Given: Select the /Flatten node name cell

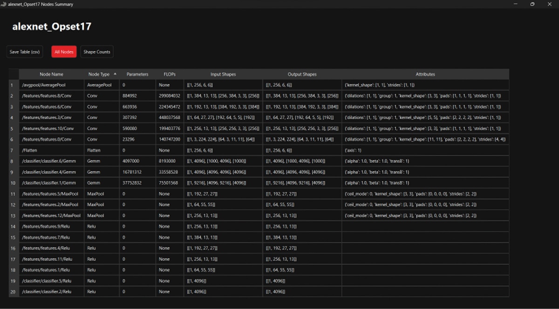Looking at the screenshot, I should tap(51, 150).
